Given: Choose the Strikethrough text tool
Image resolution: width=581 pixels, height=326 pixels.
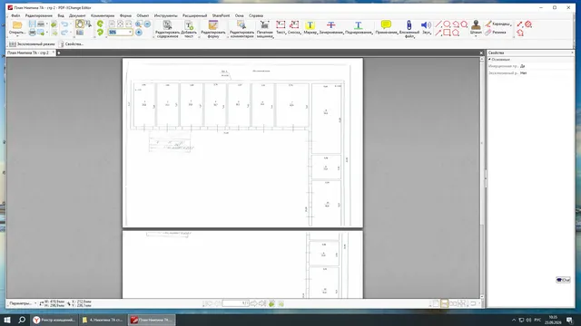Looking at the screenshot, I should pos(330,28).
